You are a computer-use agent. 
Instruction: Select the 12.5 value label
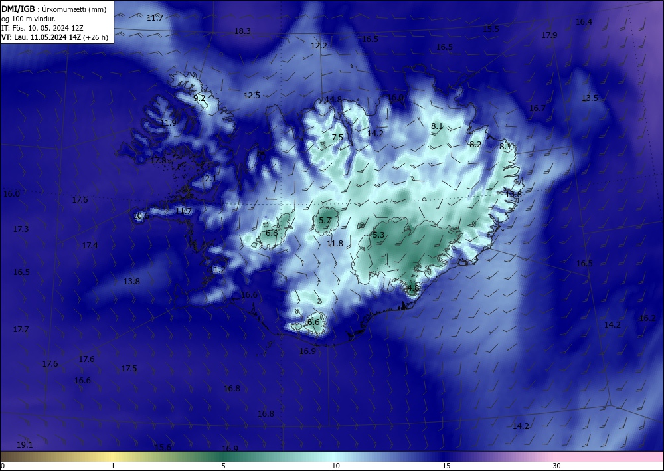pos(252,96)
